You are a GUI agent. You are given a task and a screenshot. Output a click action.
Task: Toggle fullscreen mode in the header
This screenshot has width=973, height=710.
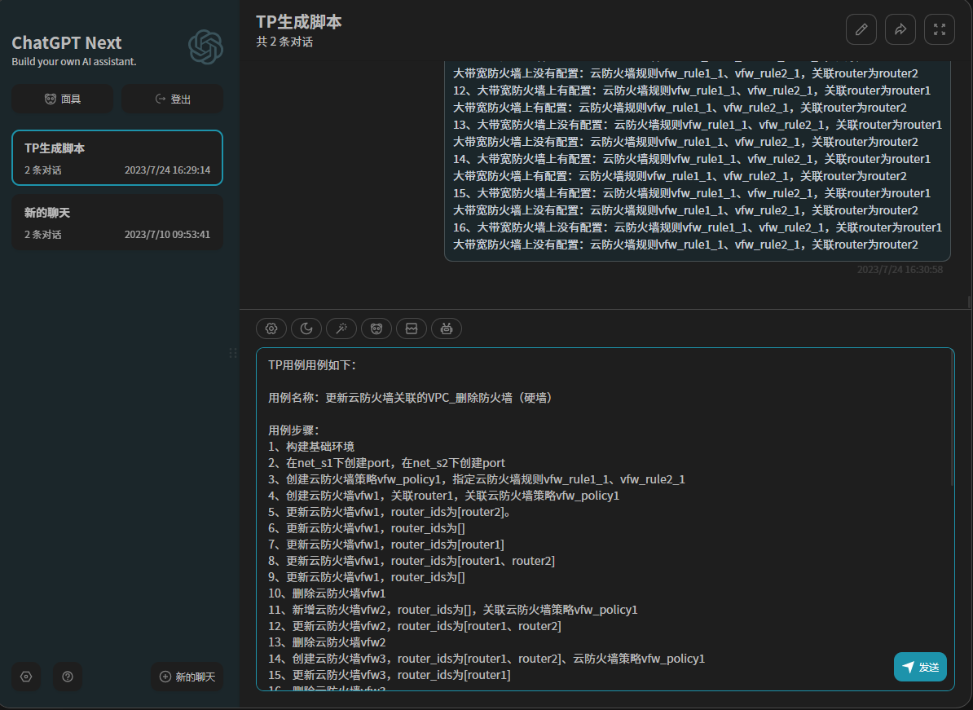[940, 29]
